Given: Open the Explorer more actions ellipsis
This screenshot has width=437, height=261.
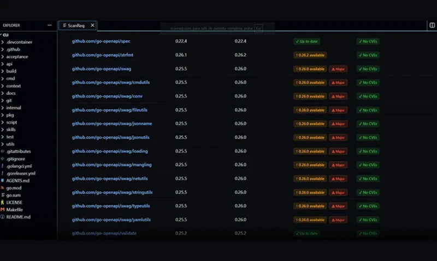Looking at the screenshot, I should 50,25.
